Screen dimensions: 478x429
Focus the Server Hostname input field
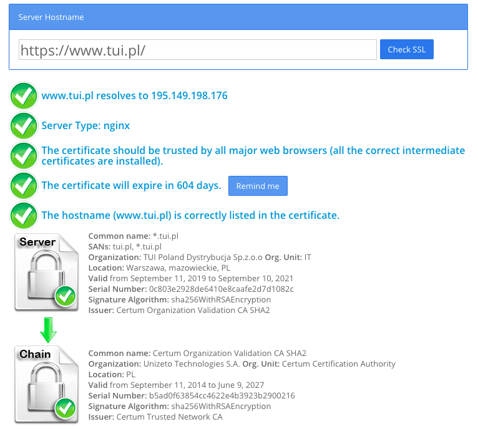198,50
